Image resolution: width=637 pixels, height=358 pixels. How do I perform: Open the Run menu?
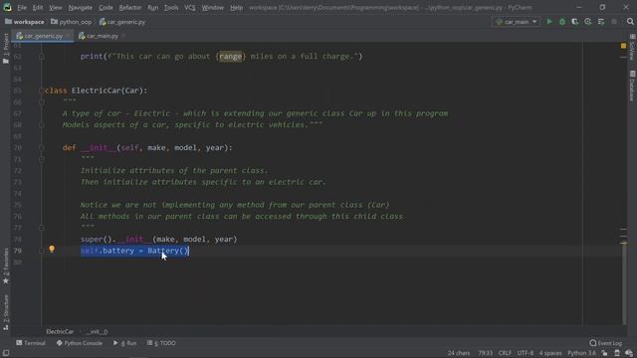click(152, 7)
